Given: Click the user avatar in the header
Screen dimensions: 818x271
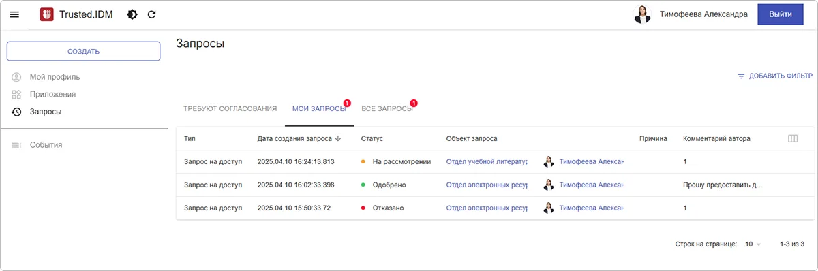Looking at the screenshot, I should (x=643, y=14).
